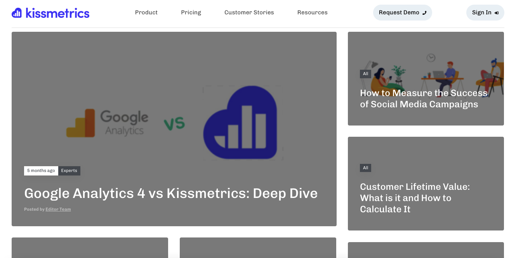Open article Google Analytics 4 vs Kissmetrics
This screenshot has width=509, height=258.
(x=171, y=193)
